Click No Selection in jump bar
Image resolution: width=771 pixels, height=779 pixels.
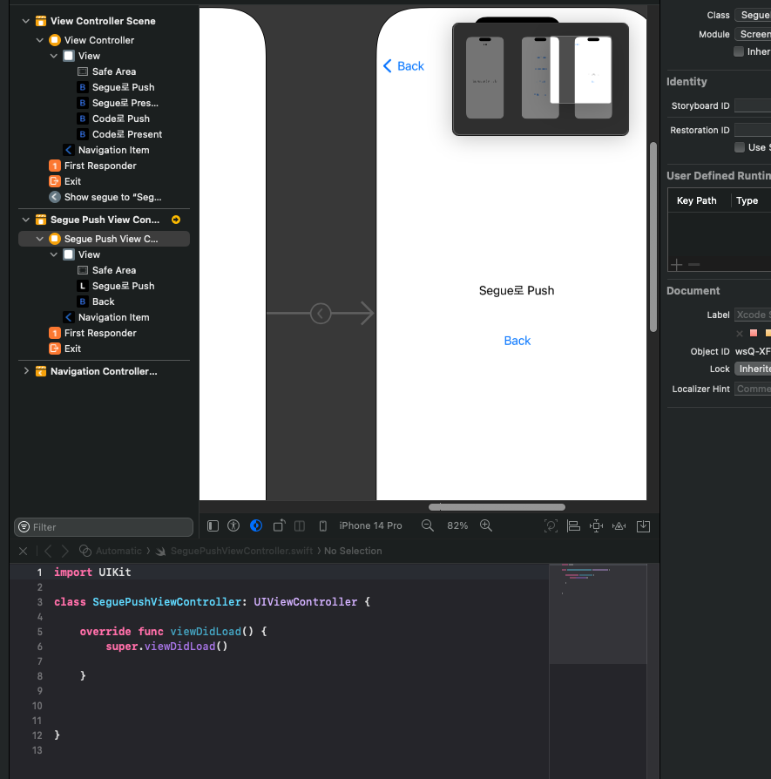pos(353,551)
